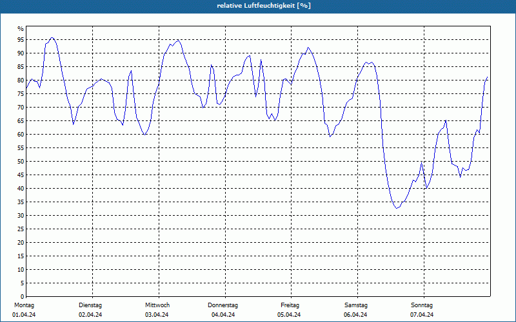Click the date '04.04.24'
Image resolution: width=516 pixels, height=322 pixels.
[x=223, y=315]
